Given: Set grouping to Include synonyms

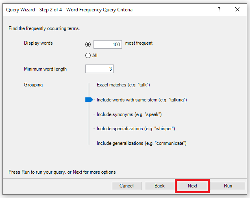Looking at the screenshot, I should (x=129, y=114).
